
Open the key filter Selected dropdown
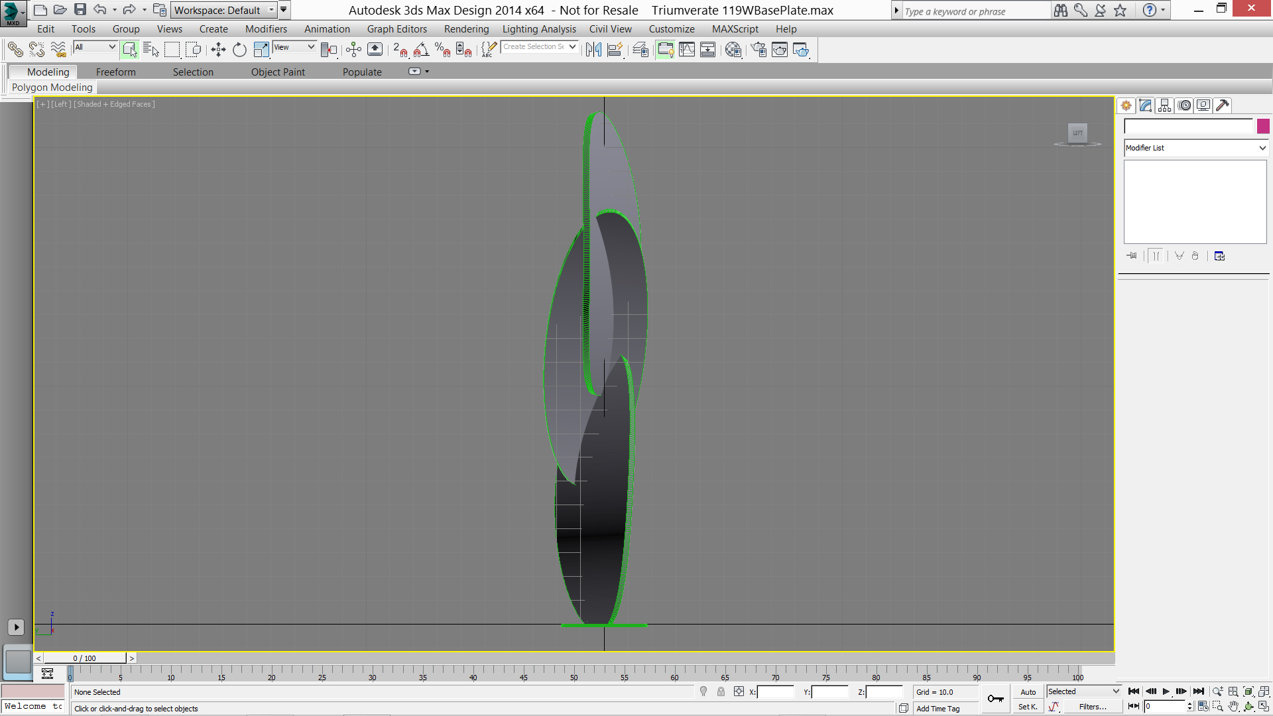tap(1083, 691)
